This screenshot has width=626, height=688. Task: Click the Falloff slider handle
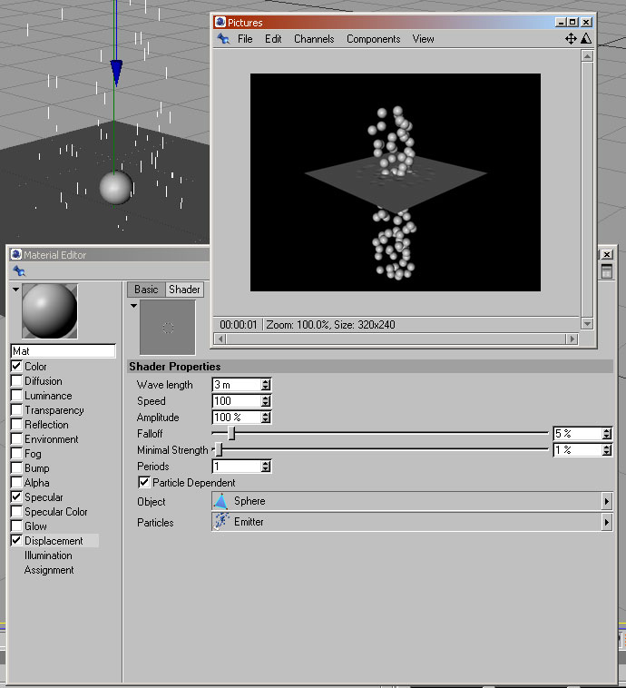231,434
